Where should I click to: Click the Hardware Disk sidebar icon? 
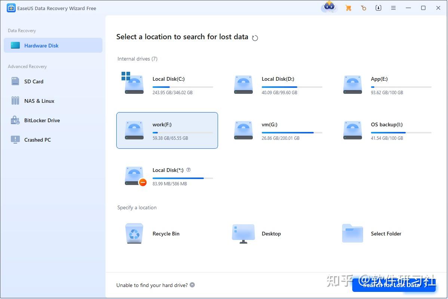click(15, 45)
